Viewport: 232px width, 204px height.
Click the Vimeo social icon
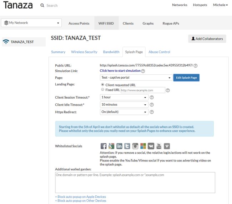coord(167,146)
